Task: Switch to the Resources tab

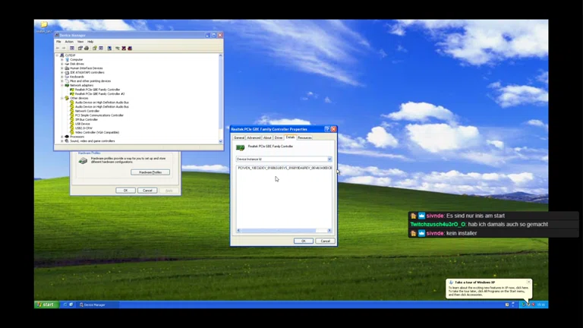Action: coord(304,137)
